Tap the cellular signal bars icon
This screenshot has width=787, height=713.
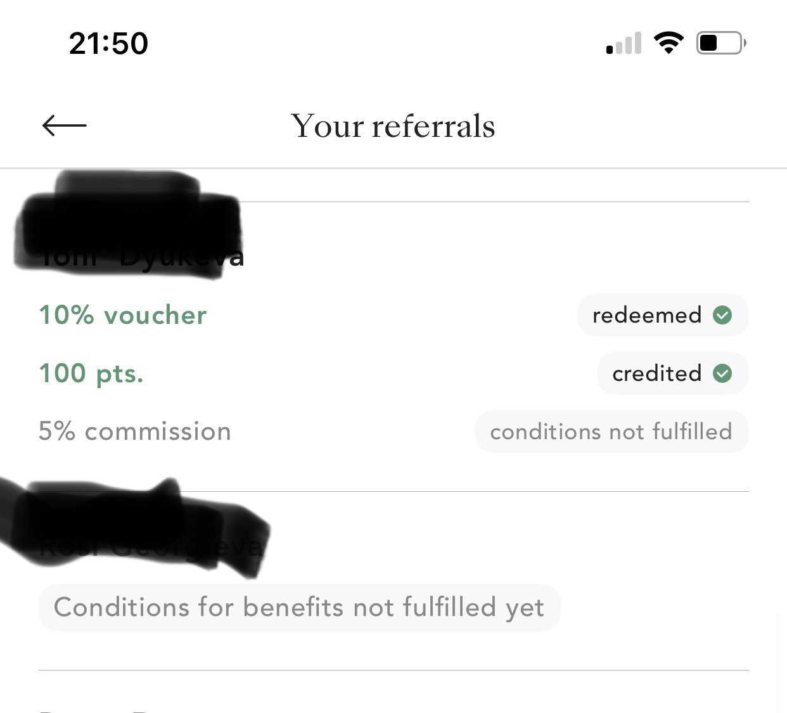624,44
